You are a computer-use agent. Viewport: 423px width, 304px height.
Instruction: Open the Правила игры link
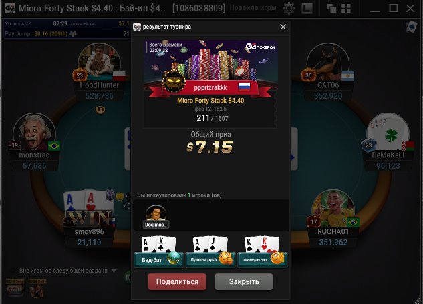click(x=253, y=8)
